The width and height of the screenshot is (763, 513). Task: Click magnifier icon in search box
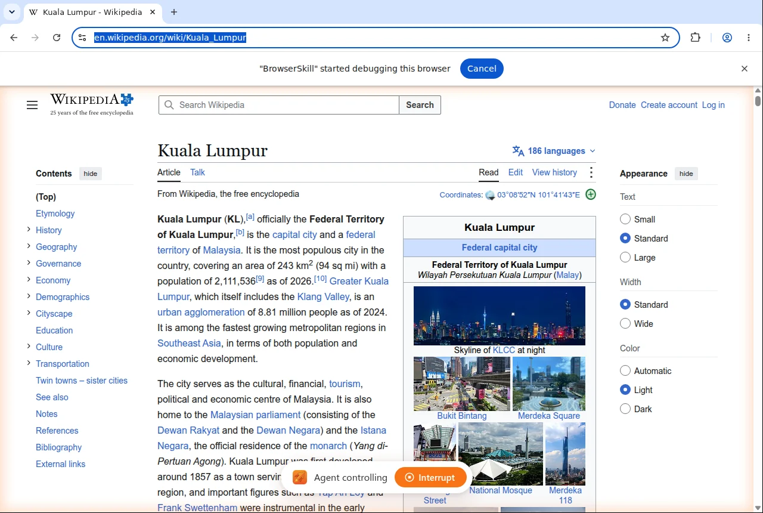click(x=169, y=105)
